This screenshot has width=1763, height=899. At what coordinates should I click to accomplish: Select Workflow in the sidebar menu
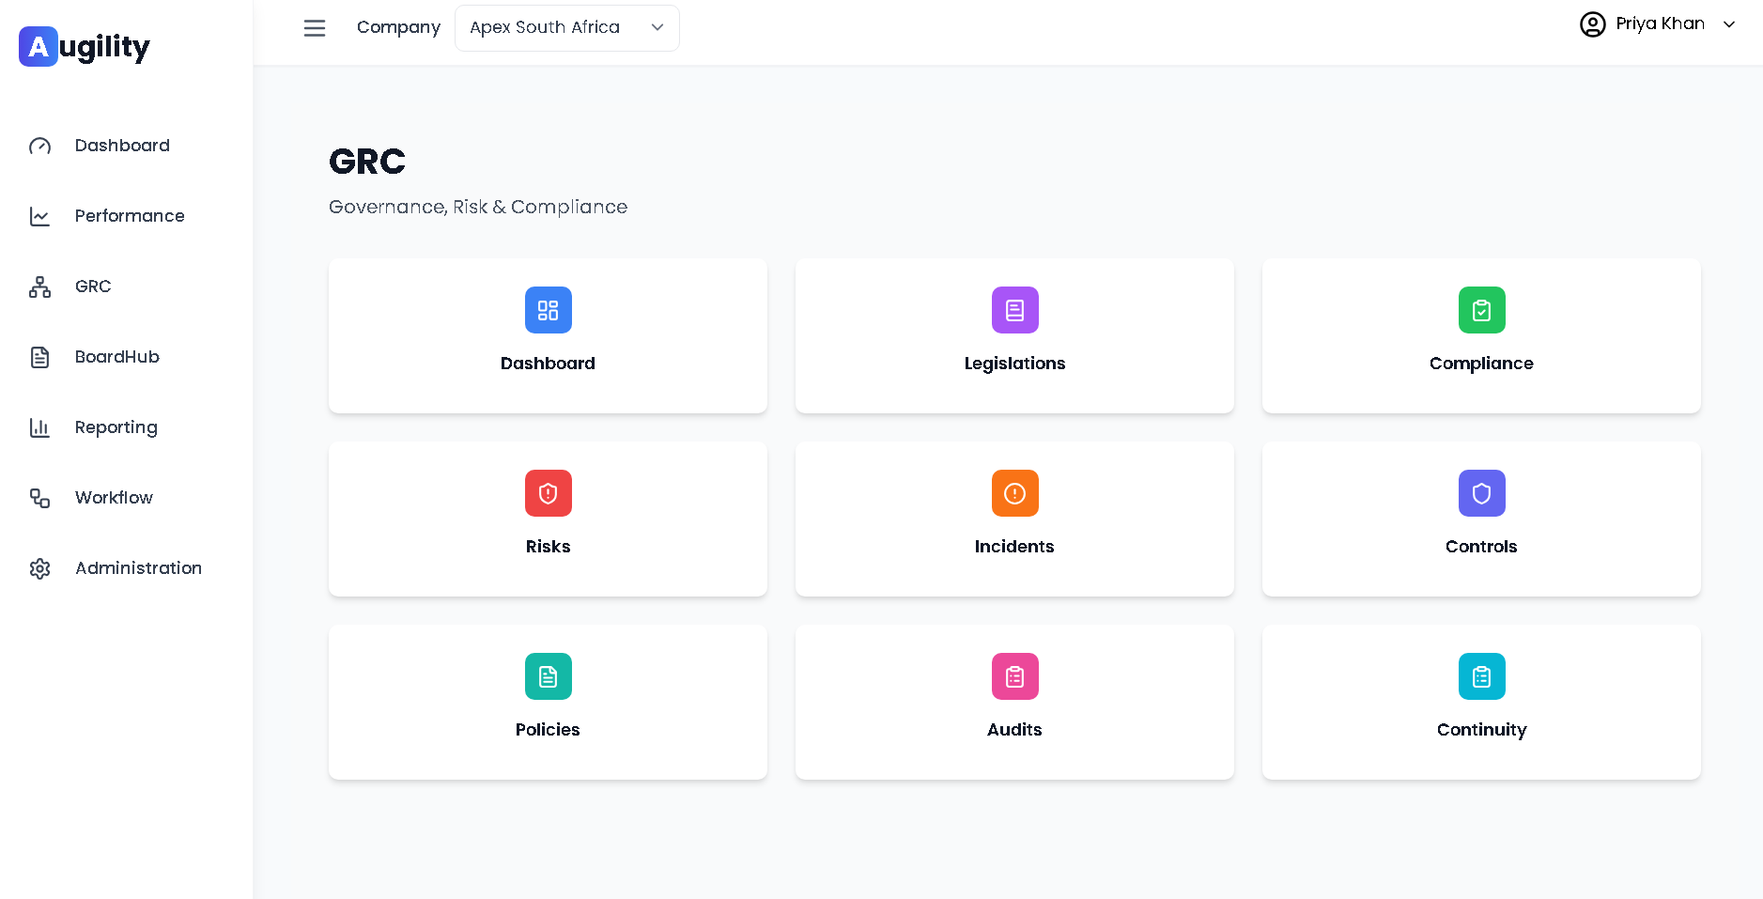point(114,498)
